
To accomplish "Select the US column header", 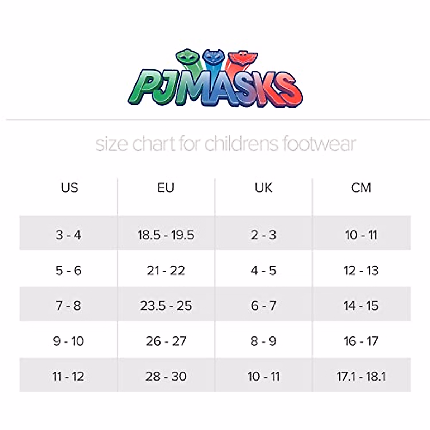I will (x=69, y=187).
